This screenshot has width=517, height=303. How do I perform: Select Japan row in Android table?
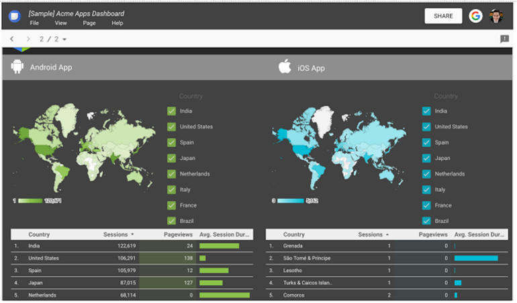click(132, 283)
